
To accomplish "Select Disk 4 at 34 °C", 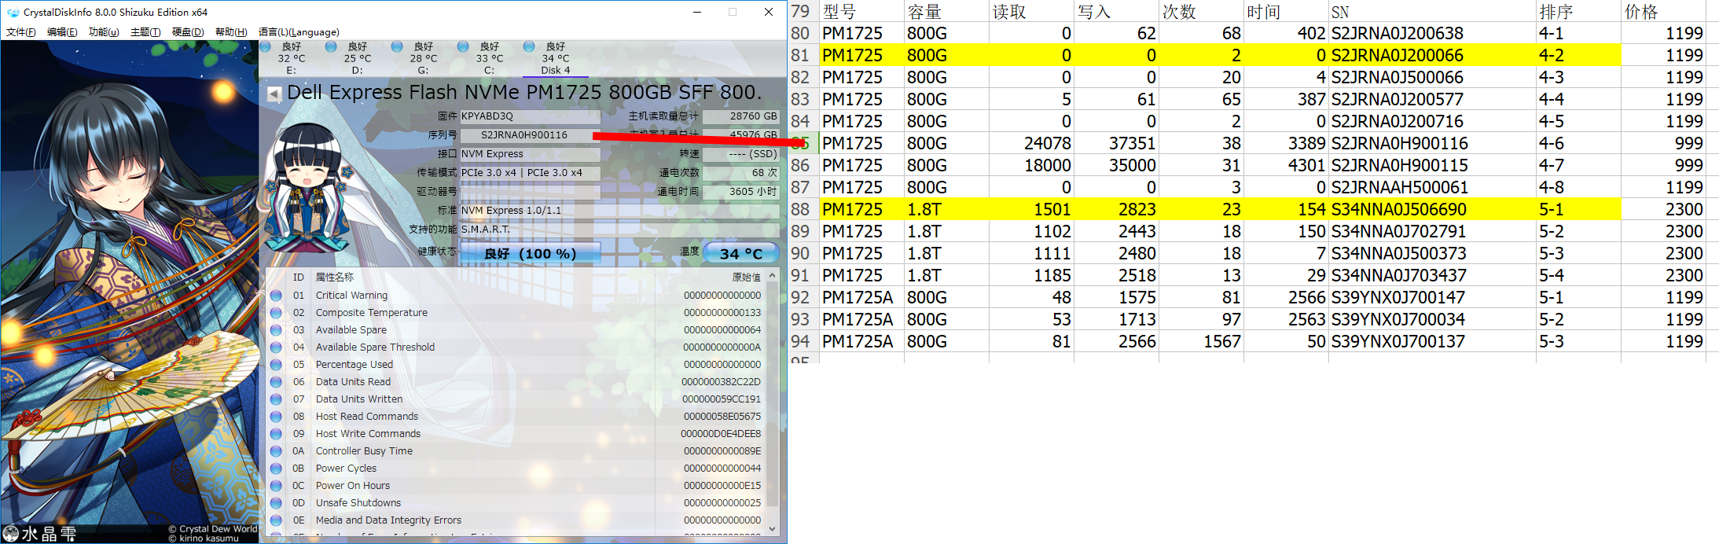I will (555, 59).
